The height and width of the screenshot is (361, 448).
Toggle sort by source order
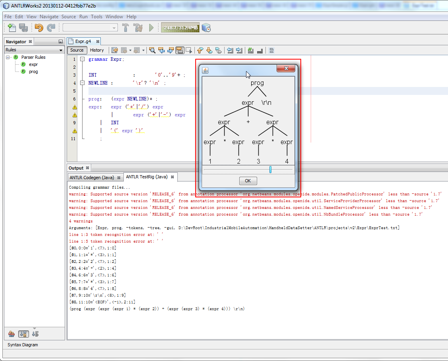coord(35,334)
